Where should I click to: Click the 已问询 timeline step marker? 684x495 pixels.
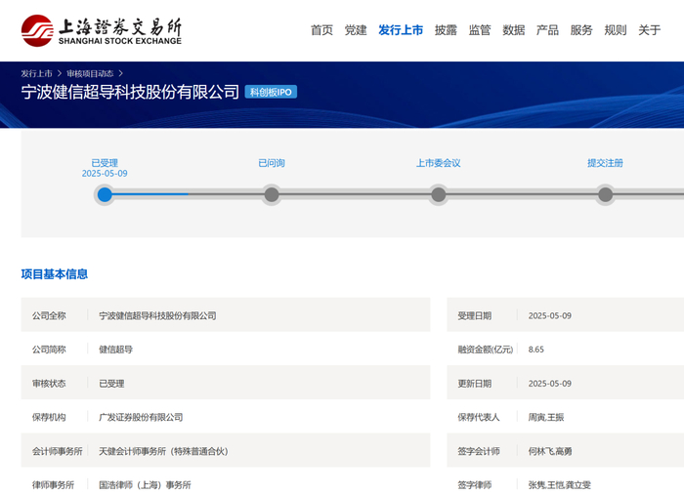click(x=272, y=194)
